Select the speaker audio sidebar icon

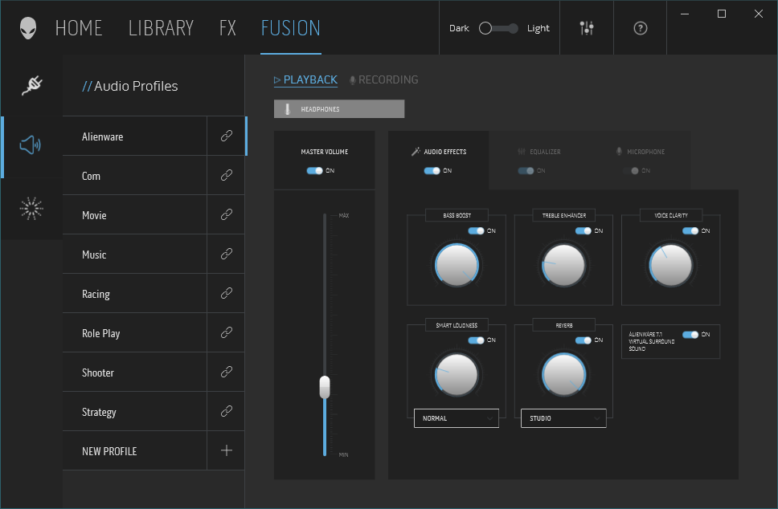31,145
